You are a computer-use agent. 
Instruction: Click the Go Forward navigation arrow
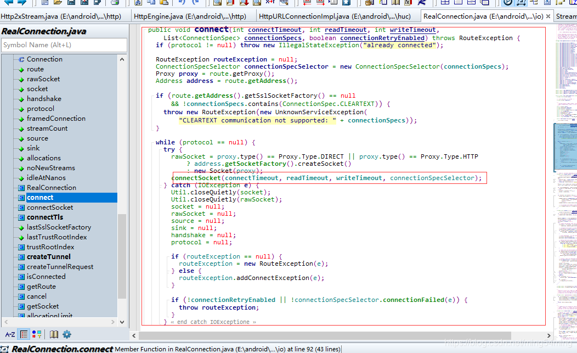click(x=22, y=2)
